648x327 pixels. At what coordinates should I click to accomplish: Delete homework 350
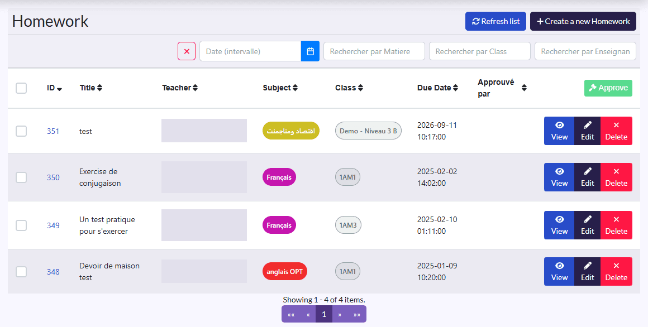point(616,177)
